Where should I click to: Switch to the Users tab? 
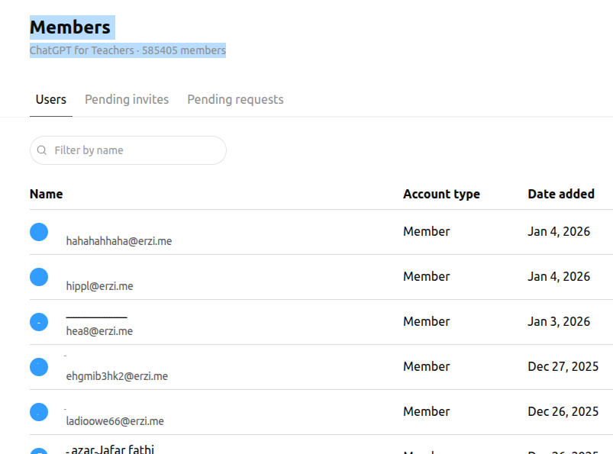click(51, 99)
